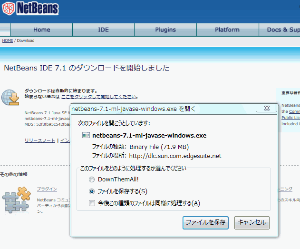The width and height of the screenshot is (300, 249).
Task: Click the Download breadcrumb text
Action: point(26,40)
